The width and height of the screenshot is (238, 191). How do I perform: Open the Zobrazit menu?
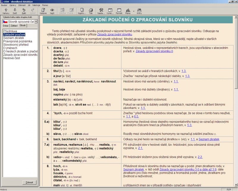pos(22,5)
